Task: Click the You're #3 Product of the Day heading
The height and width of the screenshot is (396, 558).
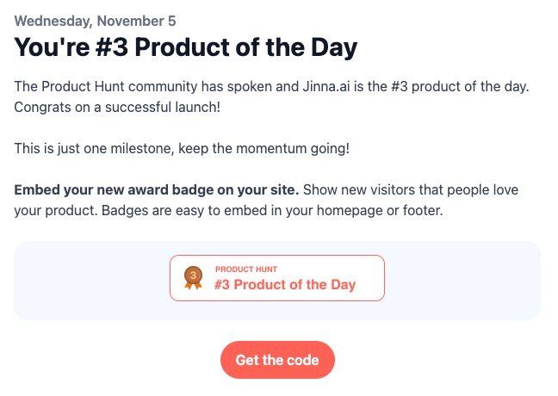Action: pos(185,47)
